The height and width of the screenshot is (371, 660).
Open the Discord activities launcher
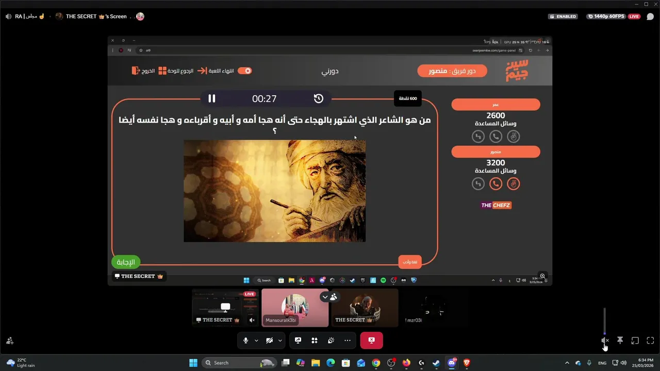pyautogui.click(x=315, y=341)
